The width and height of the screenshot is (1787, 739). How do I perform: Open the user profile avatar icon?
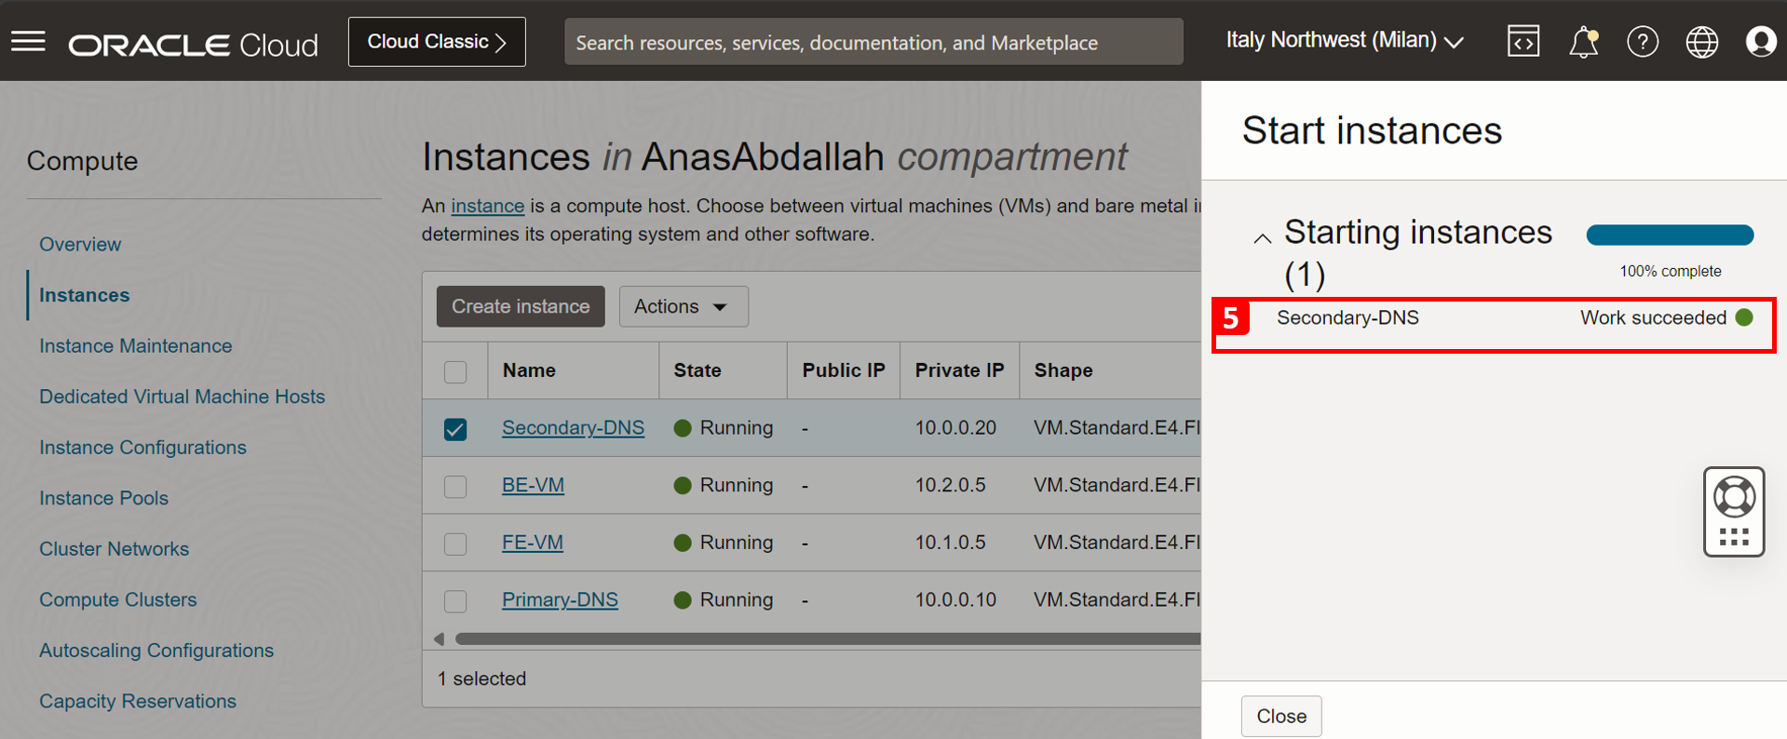1761,42
